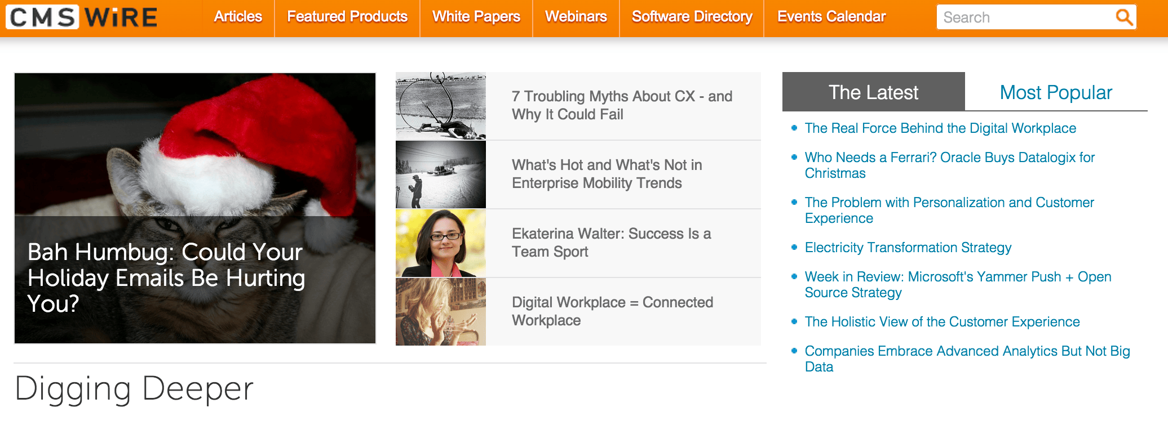Open the Featured Products menu

(x=347, y=17)
